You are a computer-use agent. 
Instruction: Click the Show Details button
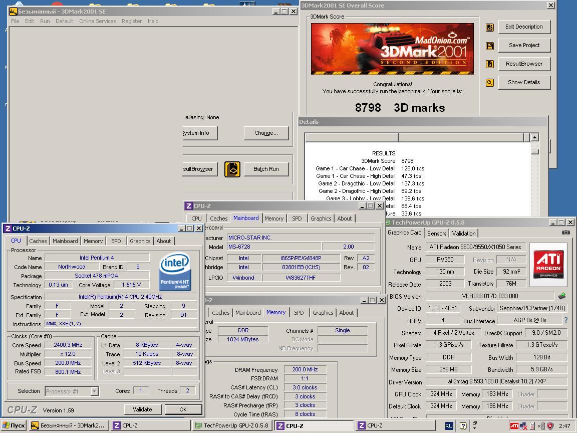[x=524, y=82]
